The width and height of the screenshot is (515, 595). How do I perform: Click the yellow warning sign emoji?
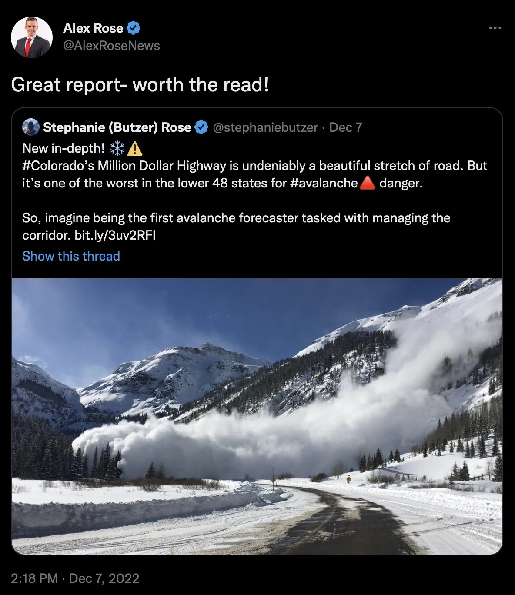pyautogui.click(x=135, y=149)
